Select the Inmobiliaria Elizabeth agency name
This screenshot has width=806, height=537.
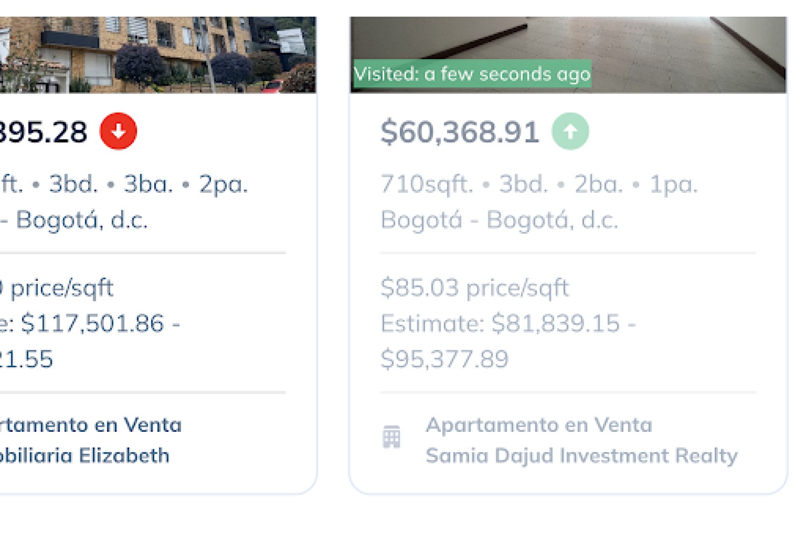[x=84, y=455]
